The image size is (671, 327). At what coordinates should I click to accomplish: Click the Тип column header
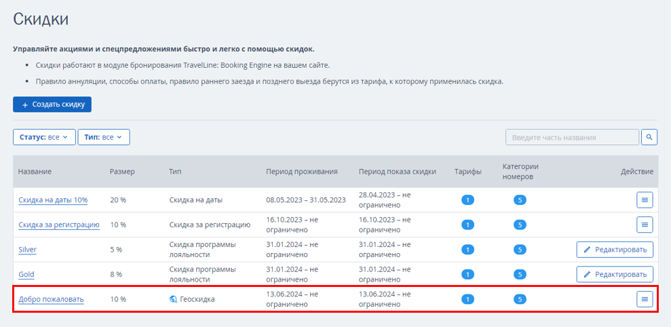coord(175,172)
